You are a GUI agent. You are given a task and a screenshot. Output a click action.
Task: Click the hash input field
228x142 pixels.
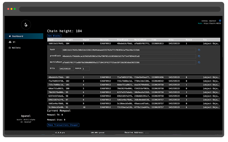129,50
